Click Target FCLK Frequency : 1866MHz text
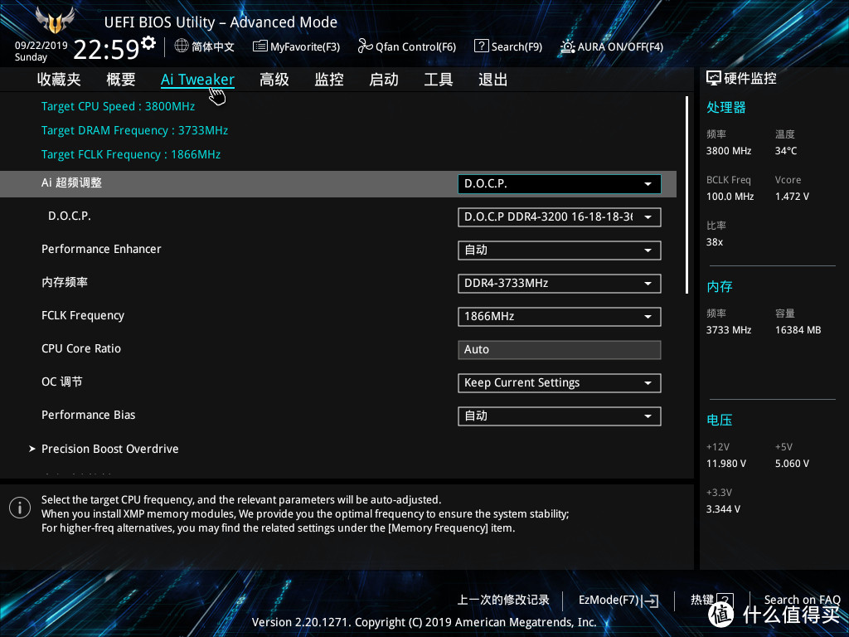849x637 pixels. tap(131, 154)
